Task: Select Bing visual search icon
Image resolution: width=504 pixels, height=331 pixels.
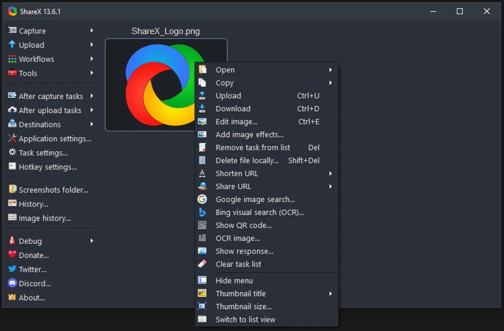Action: click(203, 212)
